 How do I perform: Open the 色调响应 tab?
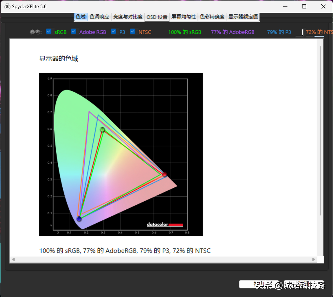pyautogui.click(x=99, y=17)
